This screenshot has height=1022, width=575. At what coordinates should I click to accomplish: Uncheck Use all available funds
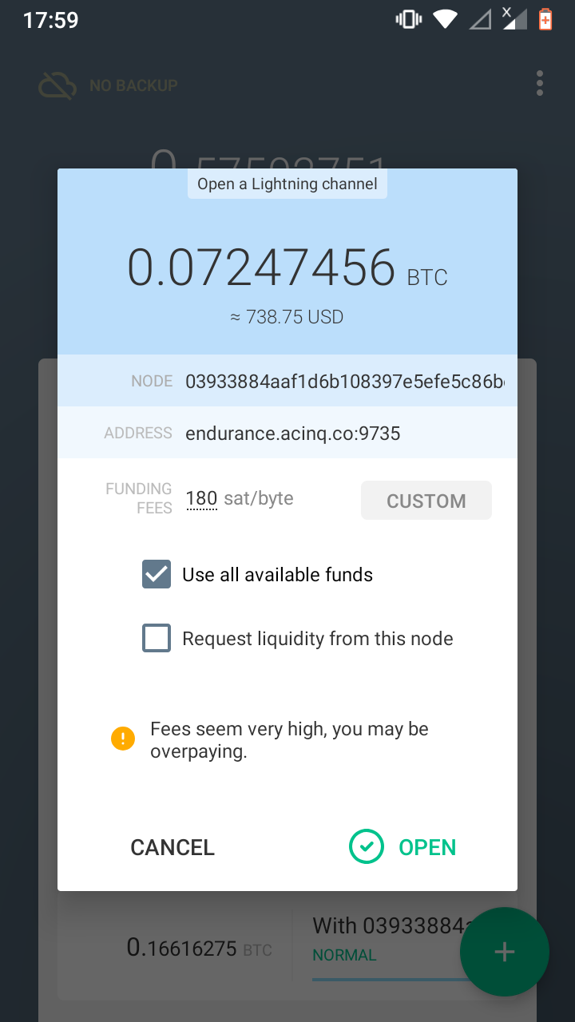[157, 574]
